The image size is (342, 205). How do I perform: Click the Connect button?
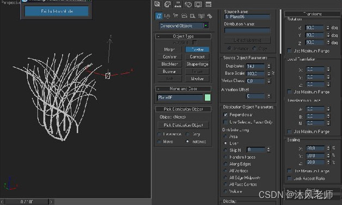point(197,57)
